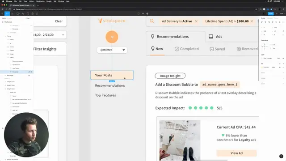
Task: Open the Apple menu
Action: (x=3, y=1)
